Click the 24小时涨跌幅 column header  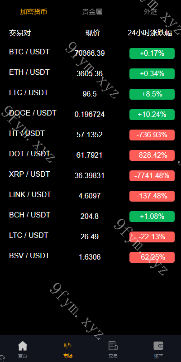tap(150, 33)
